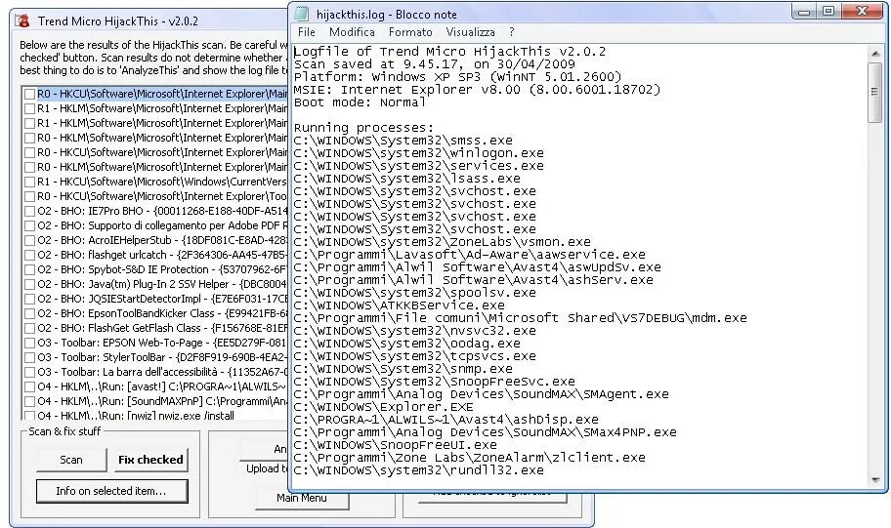
Task: Open the Formato menu in Notepad
Action: click(410, 32)
